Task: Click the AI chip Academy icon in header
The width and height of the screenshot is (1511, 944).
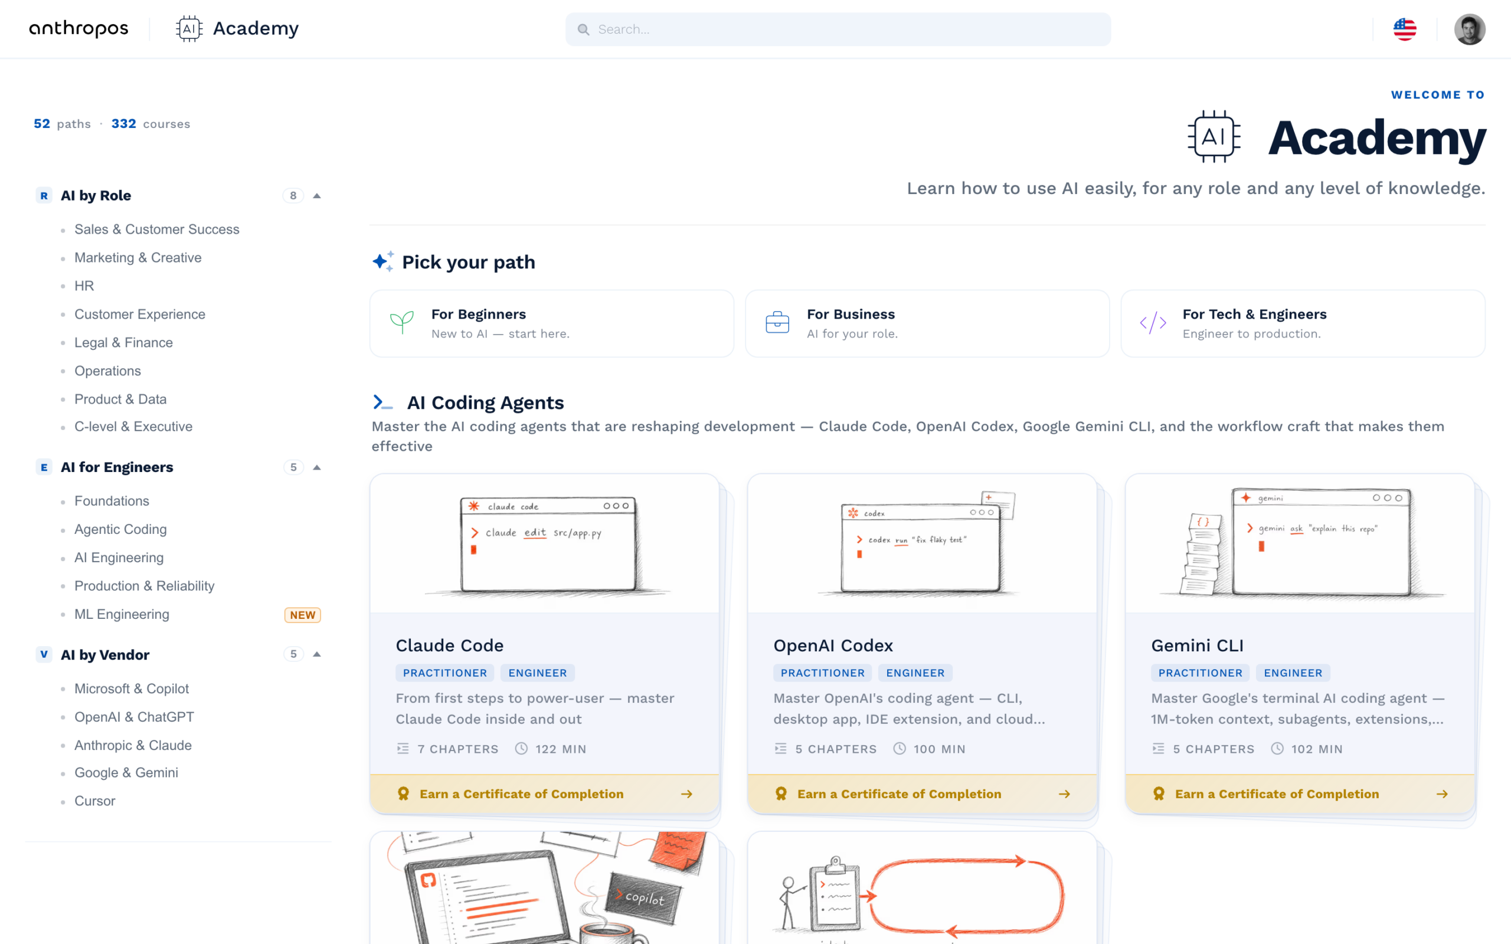Action: pos(189,29)
